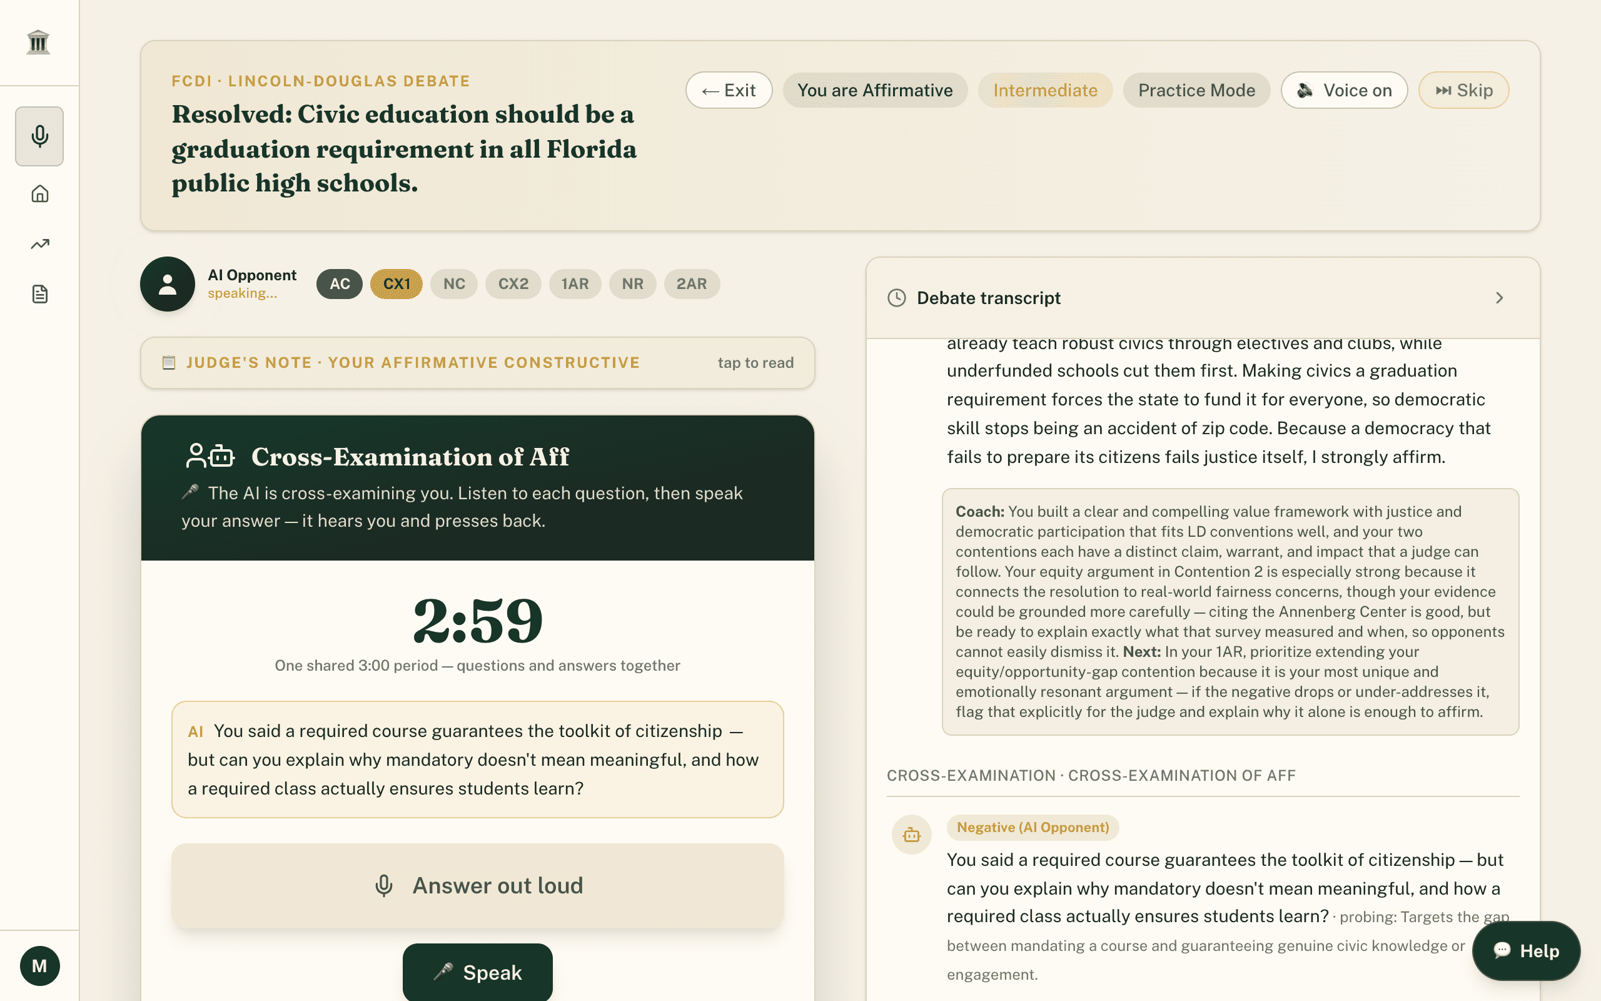1601x1001 pixels.
Task: Select the 2AR stage pill
Action: [x=691, y=284]
